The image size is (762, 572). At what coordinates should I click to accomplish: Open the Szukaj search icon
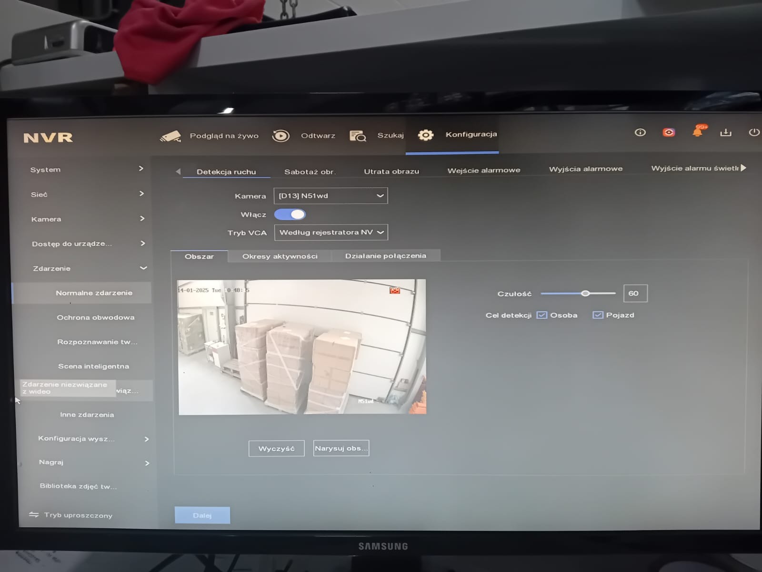pos(358,135)
